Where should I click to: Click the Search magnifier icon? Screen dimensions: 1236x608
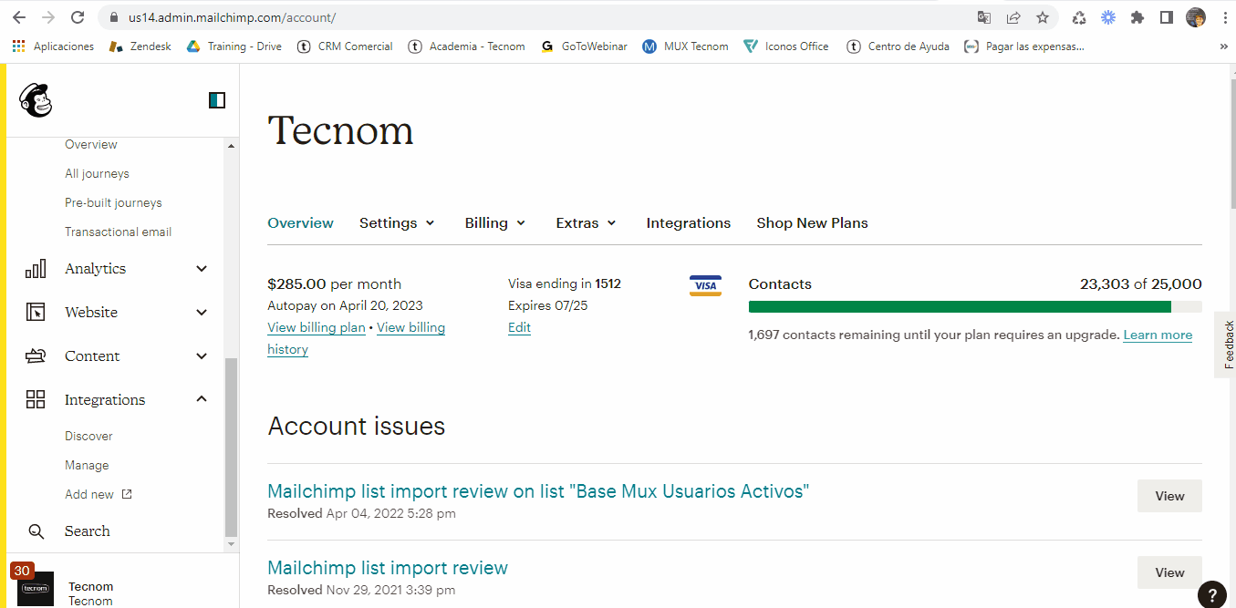pos(36,531)
